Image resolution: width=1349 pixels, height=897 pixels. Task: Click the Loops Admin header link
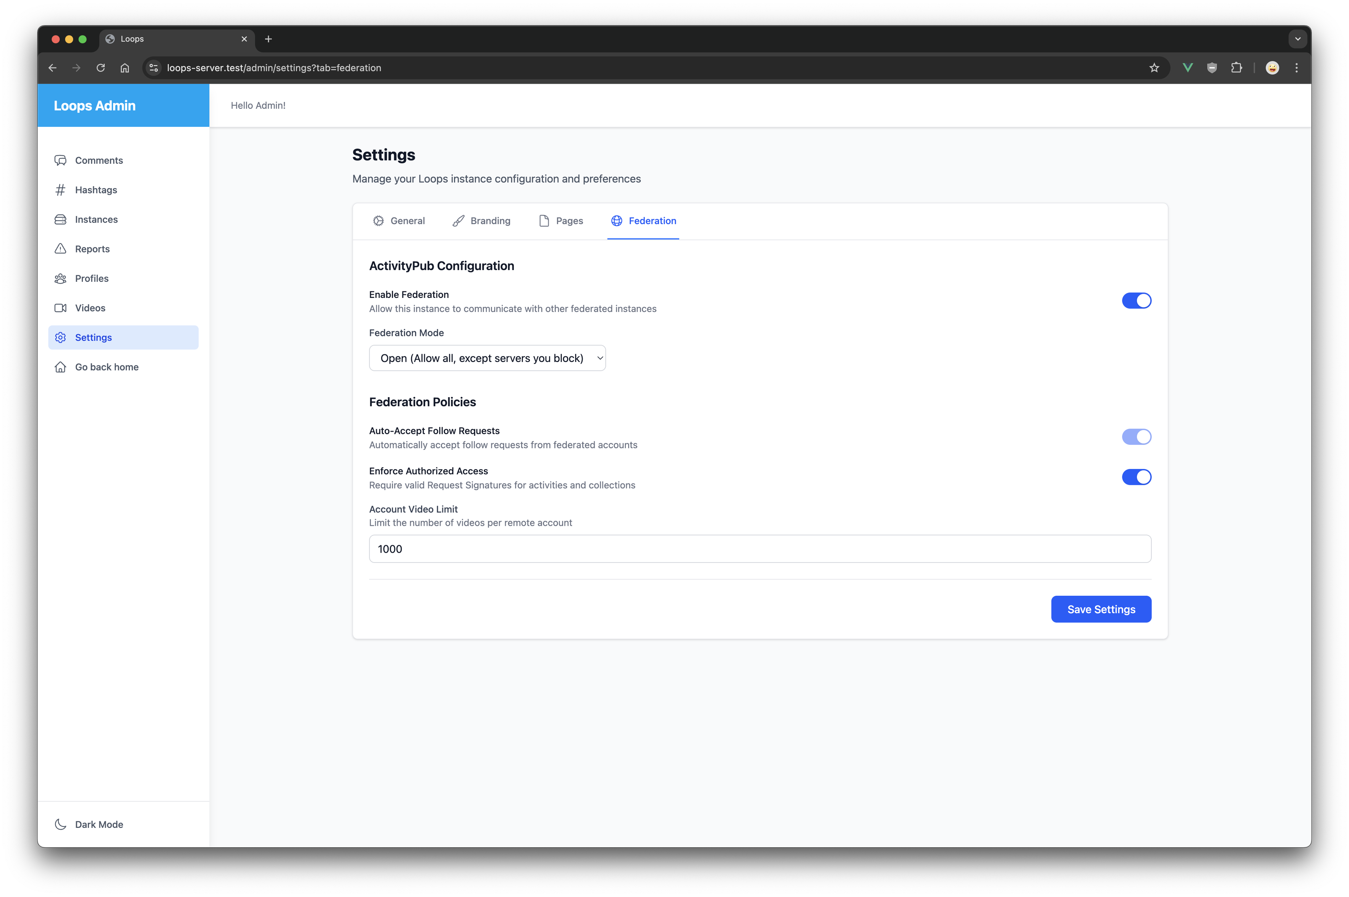tap(94, 106)
